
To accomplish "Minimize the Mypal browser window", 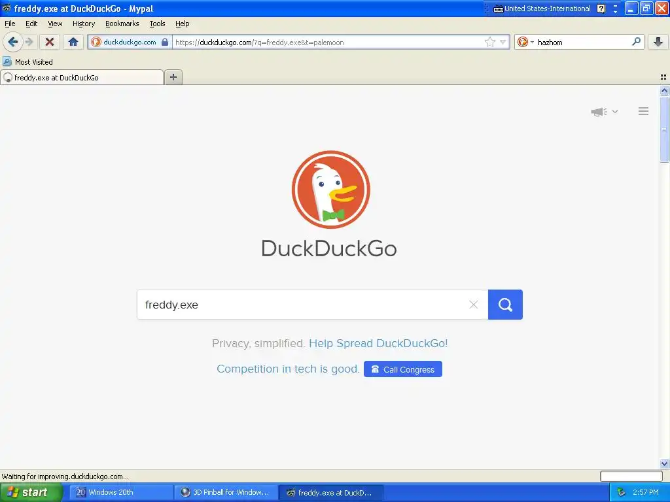I will click(631, 8).
